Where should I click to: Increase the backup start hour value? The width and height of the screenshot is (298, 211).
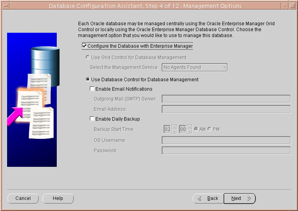tap(174, 127)
